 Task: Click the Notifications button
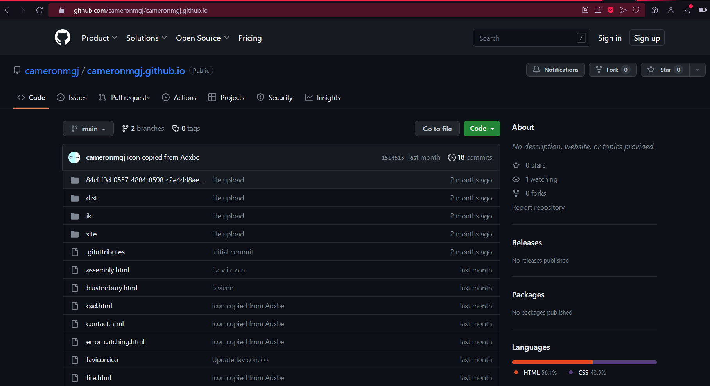[555, 70]
